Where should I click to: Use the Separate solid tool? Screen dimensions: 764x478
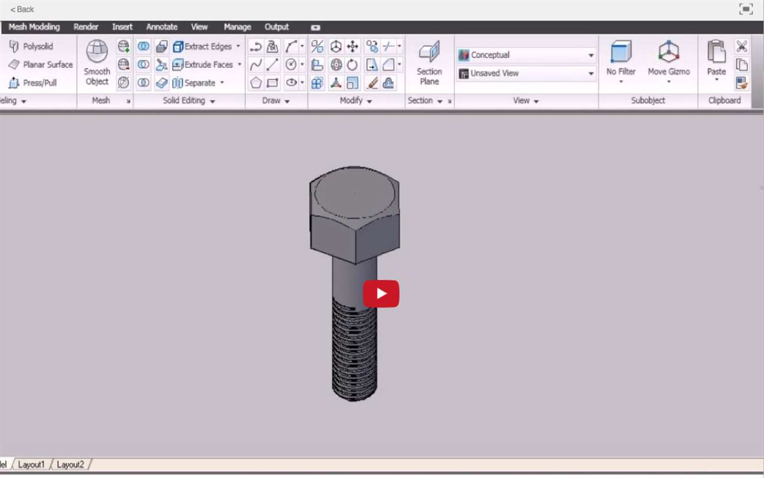click(194, 83)
